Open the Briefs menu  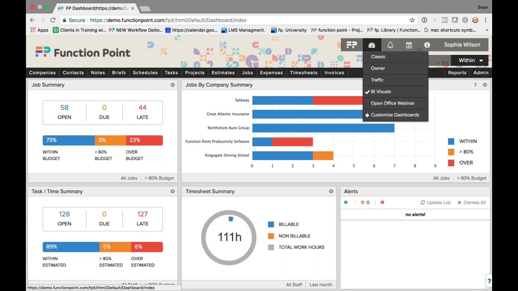pyautogui.click(x=119, y=73)
